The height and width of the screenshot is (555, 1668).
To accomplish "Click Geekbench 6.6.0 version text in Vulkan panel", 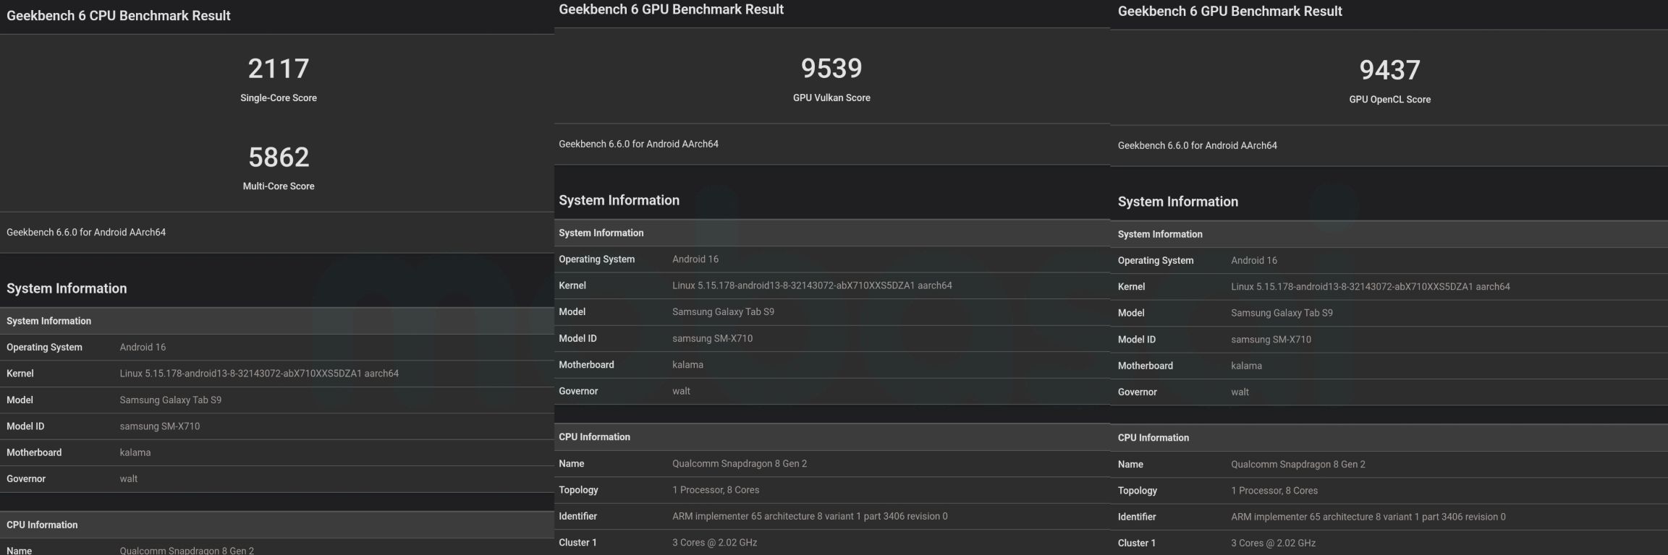I will click(638, 145).
